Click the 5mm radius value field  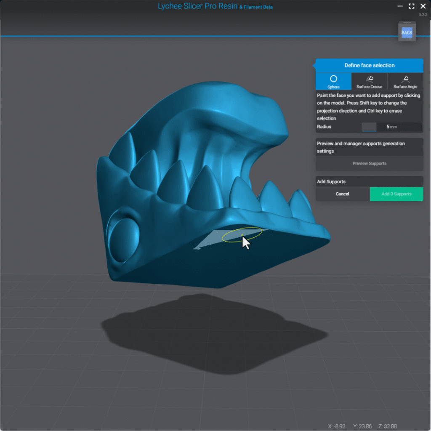391,127
